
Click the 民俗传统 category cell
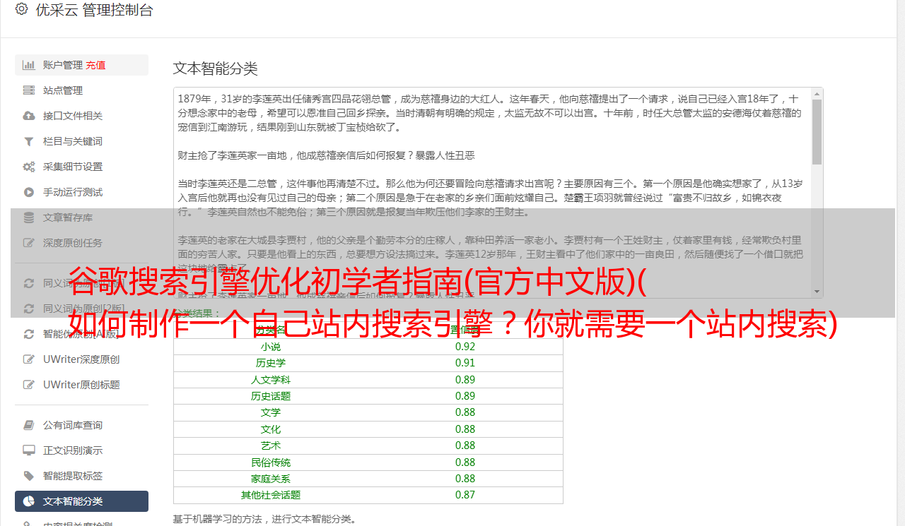[x=271, y=462]
